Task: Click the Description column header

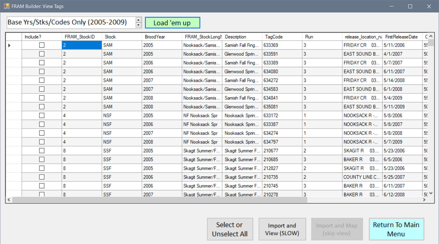Action: [x=242, y=37]
